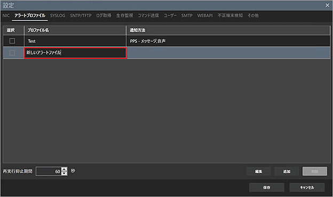The image size is (333, 197).
Task: Click the キャンセル button
Action: (x=307, y=187)
